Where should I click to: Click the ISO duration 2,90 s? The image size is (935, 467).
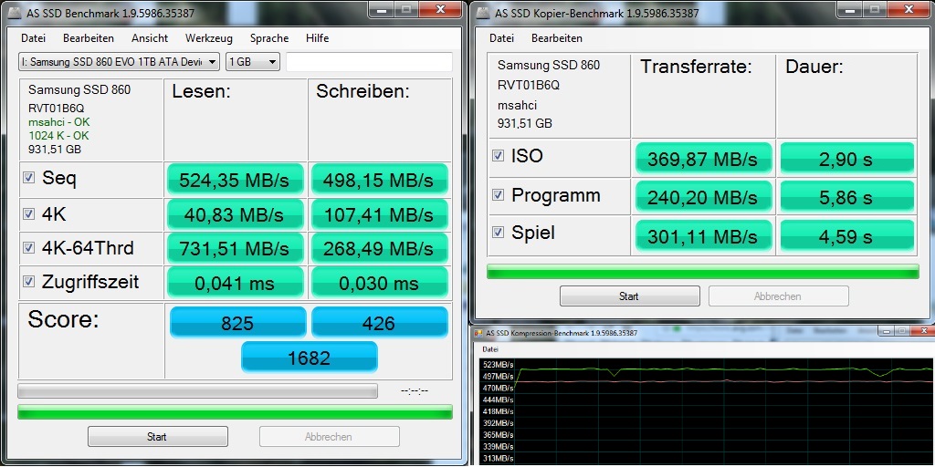[x=846, y=158]
